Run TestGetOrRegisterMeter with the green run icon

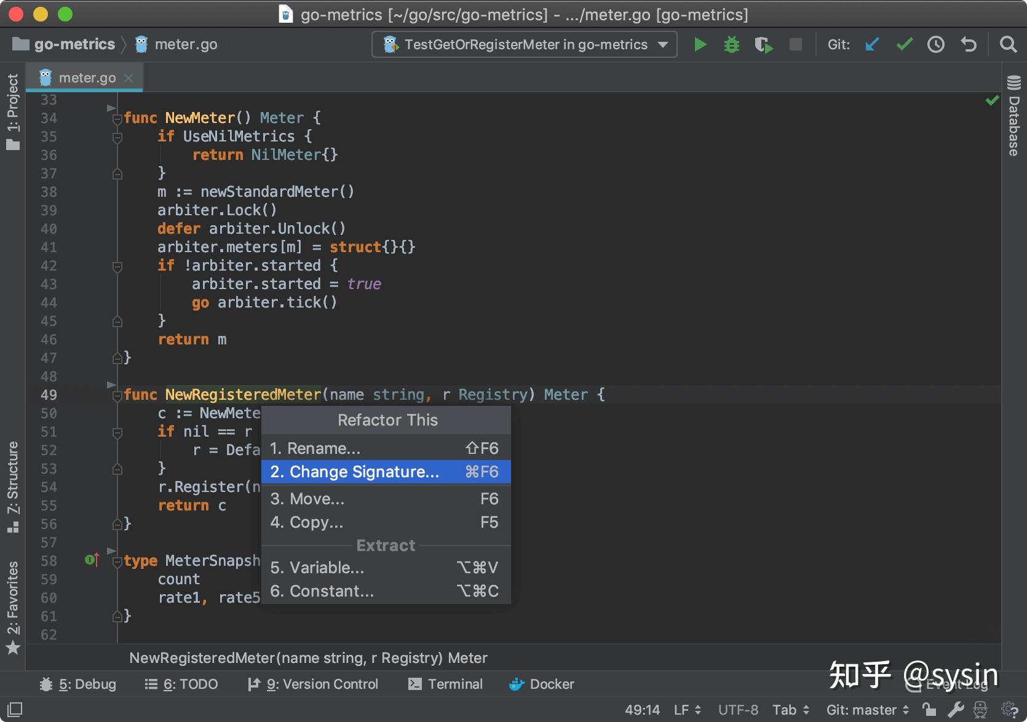[700, 44]
